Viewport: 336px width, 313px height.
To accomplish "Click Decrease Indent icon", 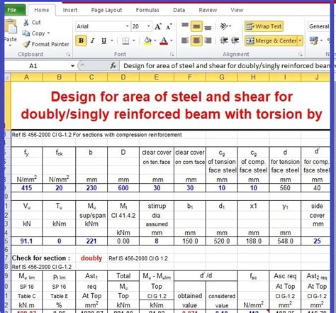I will pos(224,40).
